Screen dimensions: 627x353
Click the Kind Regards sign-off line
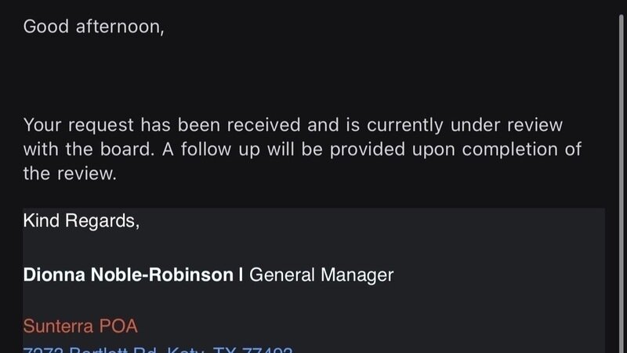click(x=82, y=221)
